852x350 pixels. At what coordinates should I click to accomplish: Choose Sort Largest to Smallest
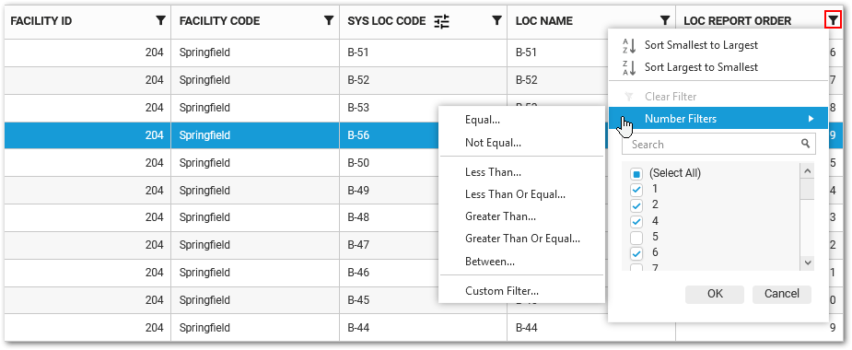[x=701, y=67]
